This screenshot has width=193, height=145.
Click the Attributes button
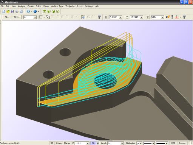click(130, 143)
